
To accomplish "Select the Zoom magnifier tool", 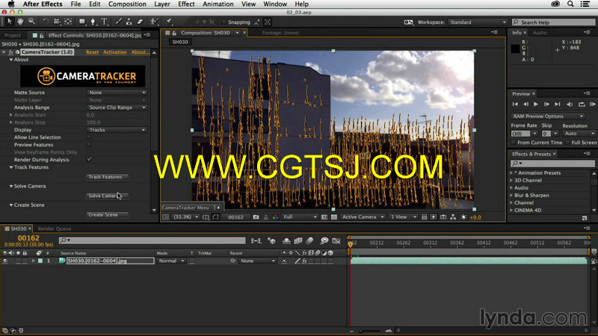I will point(31,22).
